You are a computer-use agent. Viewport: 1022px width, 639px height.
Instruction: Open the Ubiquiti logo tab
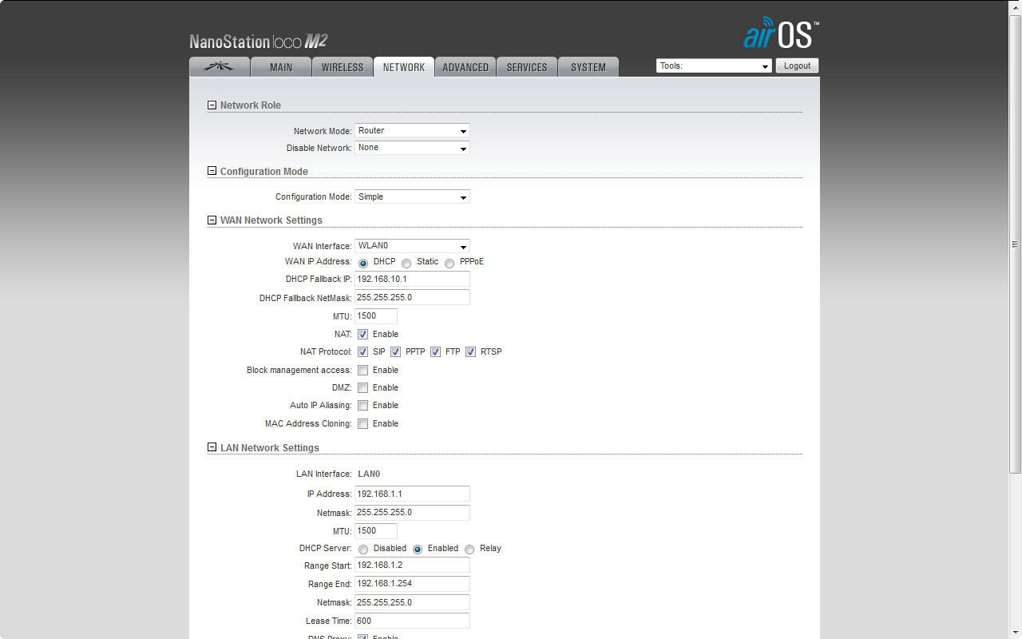219,67
